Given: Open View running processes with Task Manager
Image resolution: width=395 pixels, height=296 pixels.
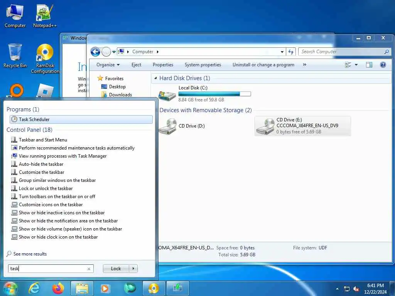Looking at the screenshot, I should (x=62, y=156).
